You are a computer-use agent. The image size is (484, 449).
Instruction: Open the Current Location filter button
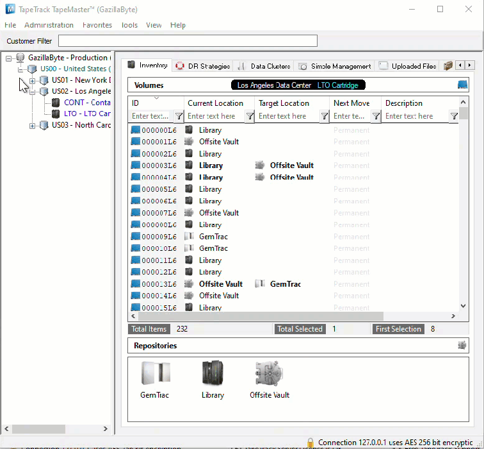[x=250, y=116]
